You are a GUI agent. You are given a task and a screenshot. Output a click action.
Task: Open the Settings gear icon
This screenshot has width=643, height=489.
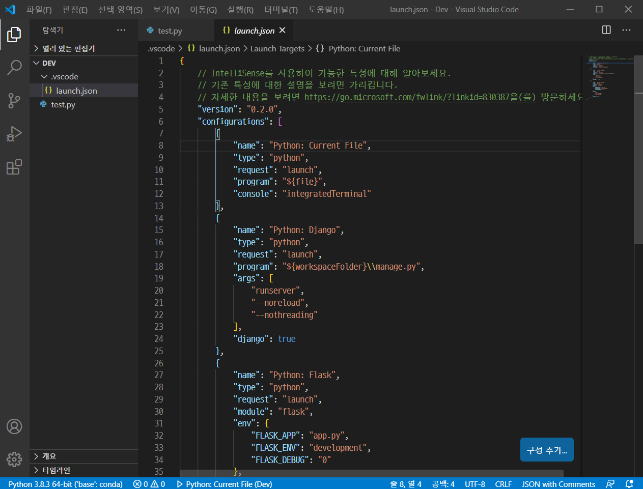coord(14,459)
